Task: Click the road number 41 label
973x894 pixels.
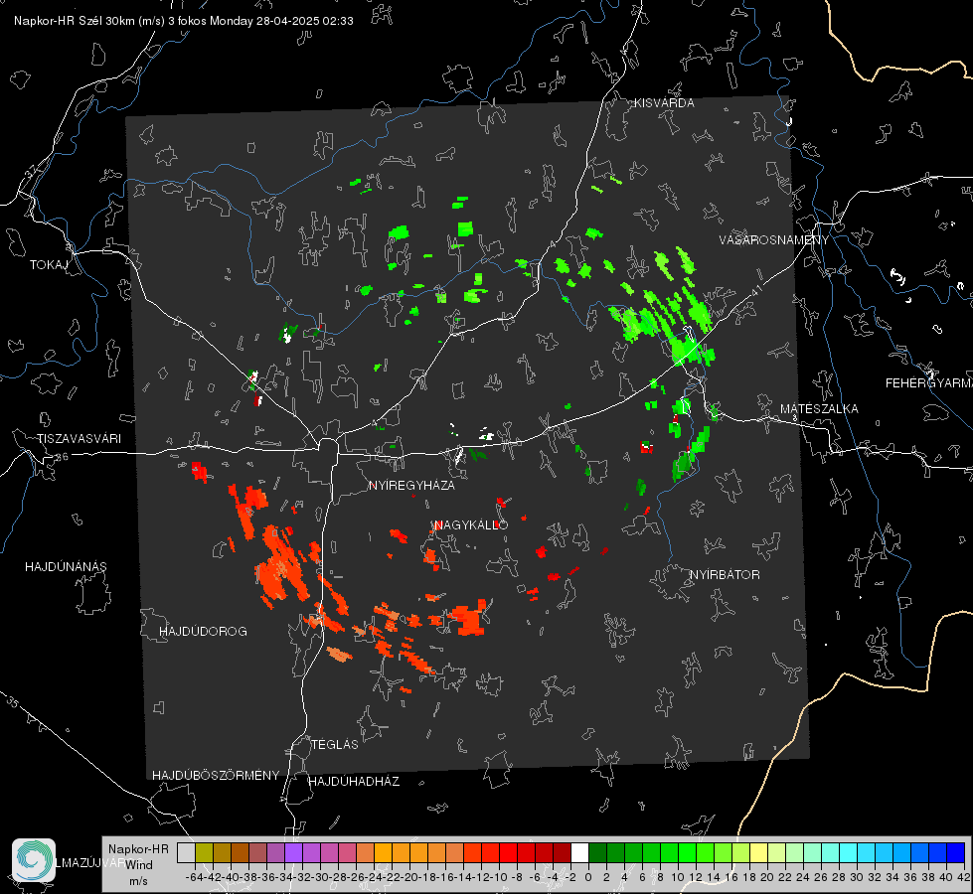Action: pyautogui.click(x=756, y=289)
